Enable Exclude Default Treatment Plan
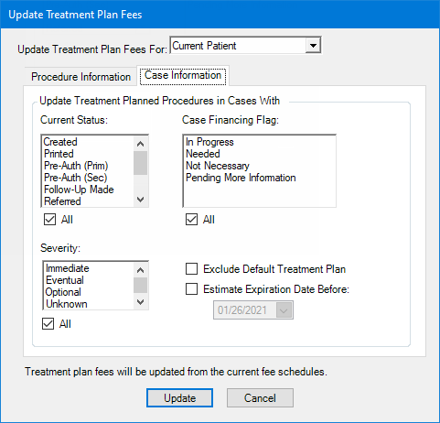Screen dimensions: 440x423 pyautogui.click(x=191, y=269)
